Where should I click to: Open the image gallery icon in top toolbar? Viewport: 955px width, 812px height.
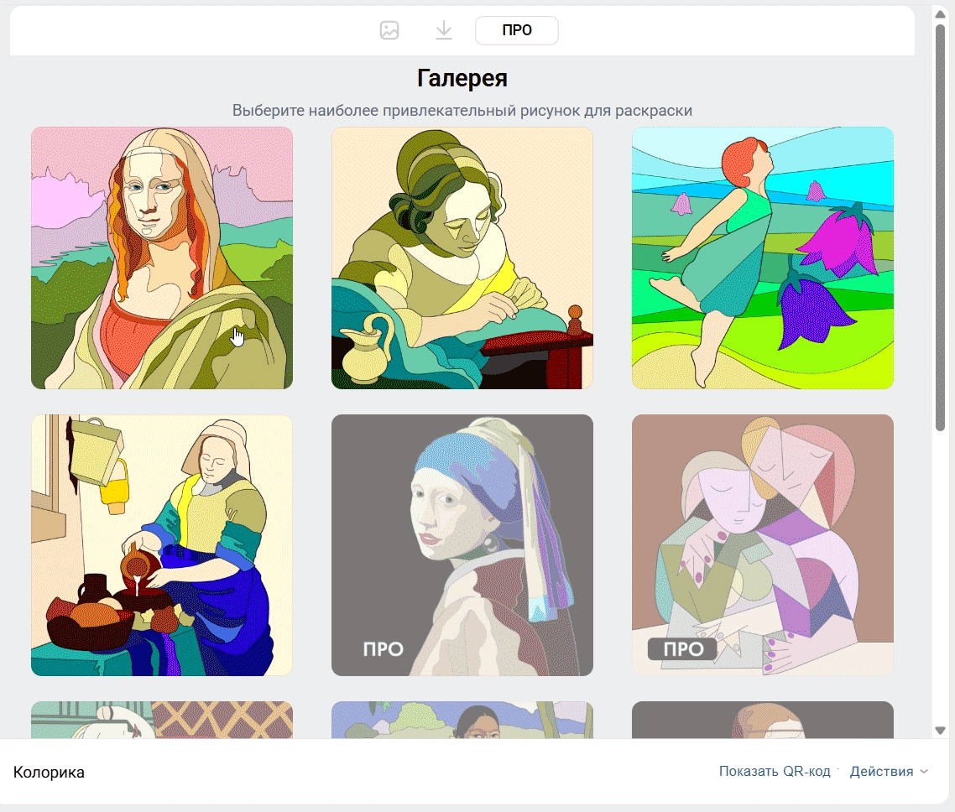click(x=389, y=30)
